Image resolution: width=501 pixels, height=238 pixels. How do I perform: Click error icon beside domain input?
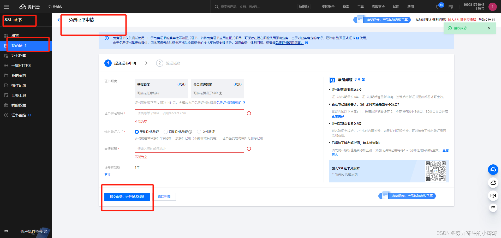coord(249,113)
